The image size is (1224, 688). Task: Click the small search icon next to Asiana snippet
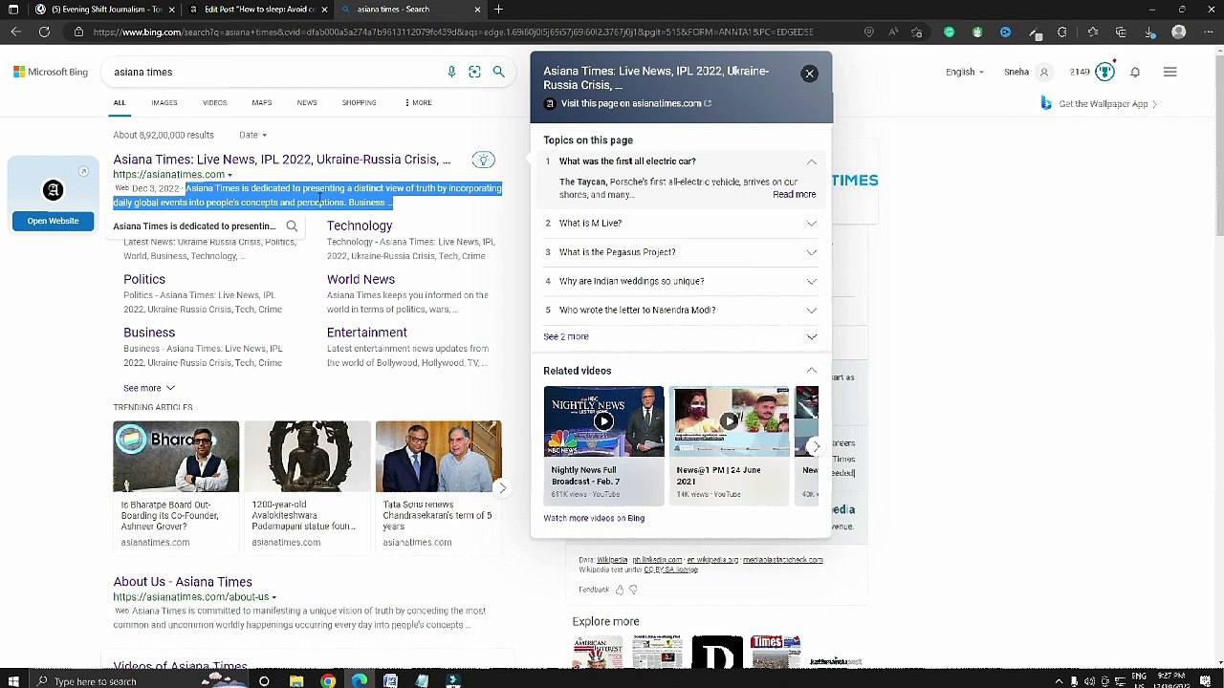click(x=292, y=226)
